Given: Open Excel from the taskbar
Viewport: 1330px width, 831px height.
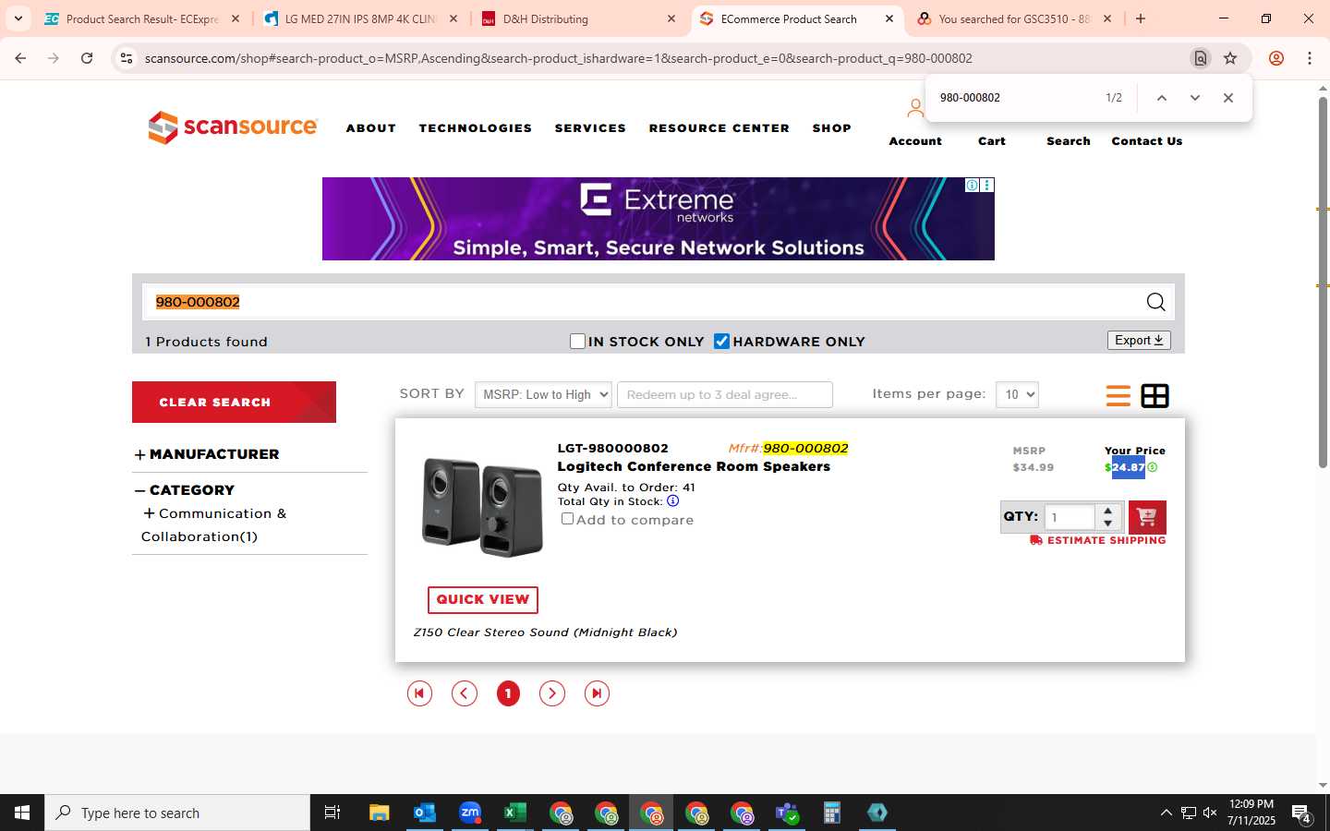Looking at the screenshot, I should [x=514, y=813].
